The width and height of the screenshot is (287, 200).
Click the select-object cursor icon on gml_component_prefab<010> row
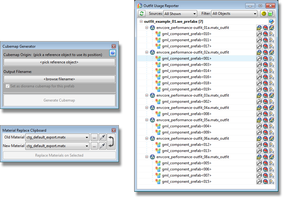pos(272,34)
